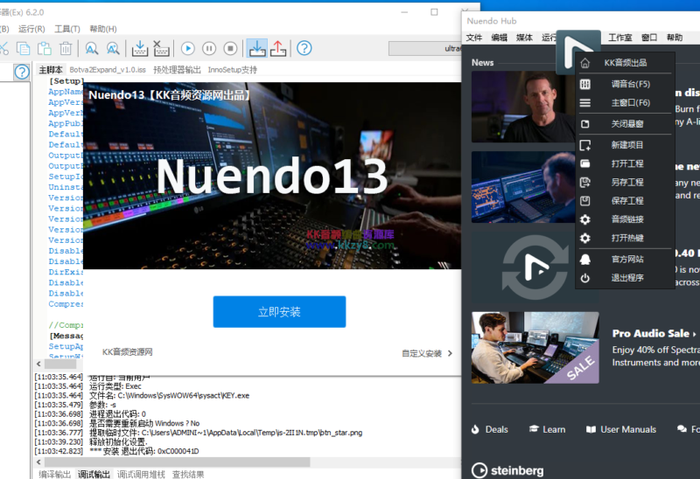Image resolution: width=700 pixels, height=479 pixels.
Task: Click the Stop Compile X-tray icon
Action: 161,48
